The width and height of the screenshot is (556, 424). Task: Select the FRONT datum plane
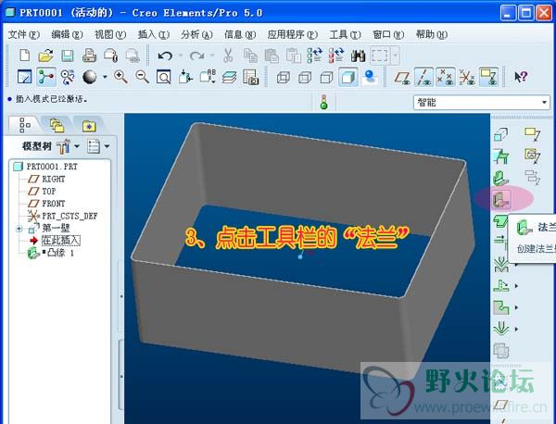click(x=53, y=204)
